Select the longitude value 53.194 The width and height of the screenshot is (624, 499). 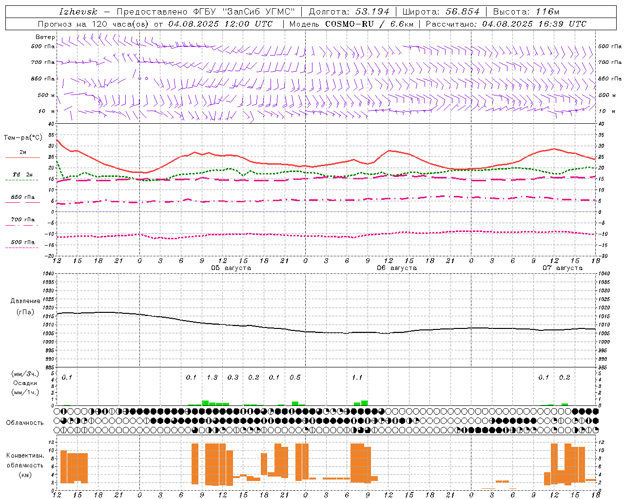point(372,12)
